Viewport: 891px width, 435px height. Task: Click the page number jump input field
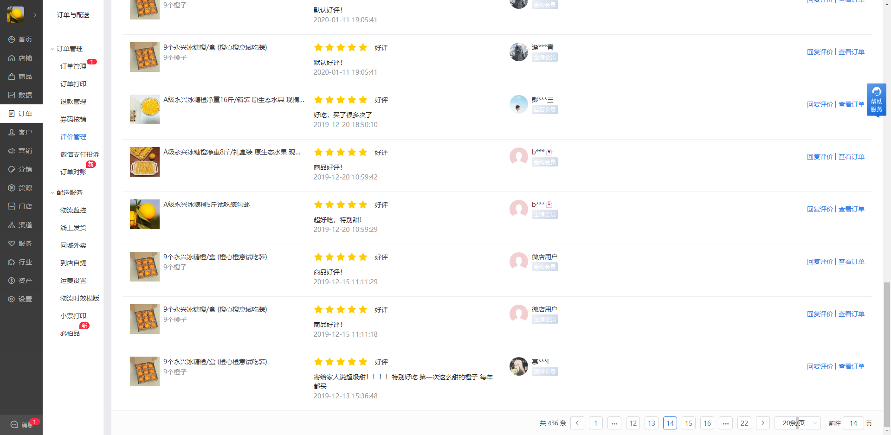853,423
